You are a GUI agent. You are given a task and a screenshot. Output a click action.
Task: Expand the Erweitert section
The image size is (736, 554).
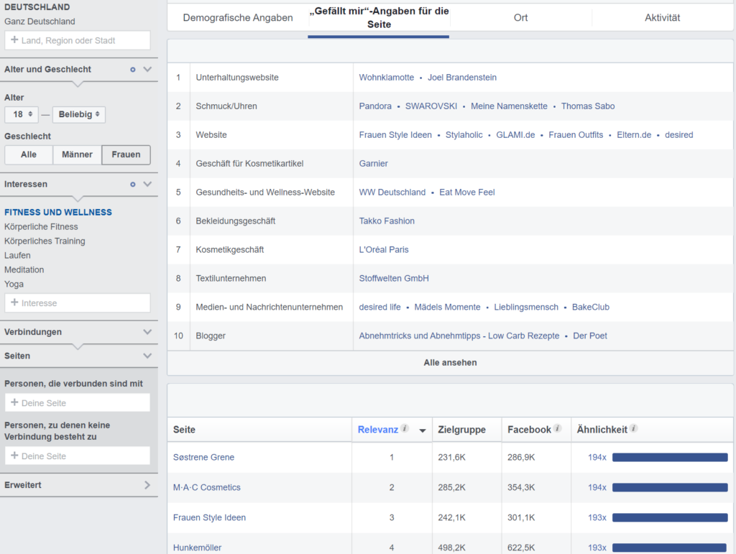tap(147, 485)
